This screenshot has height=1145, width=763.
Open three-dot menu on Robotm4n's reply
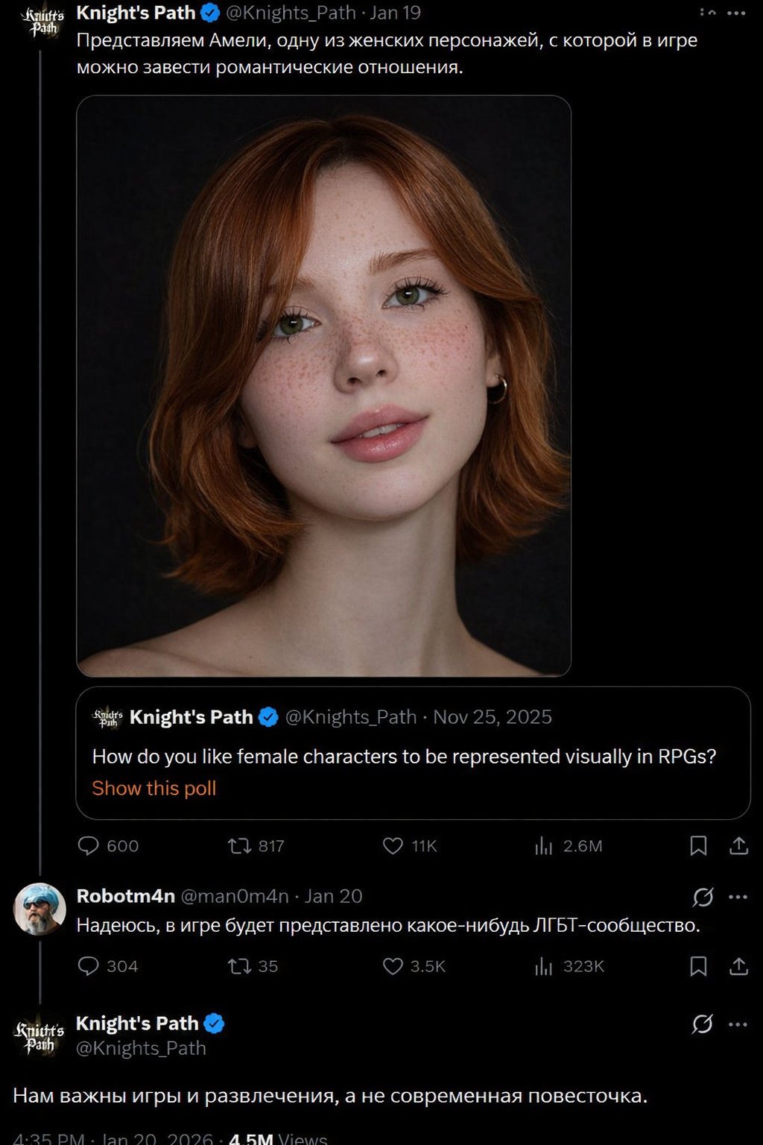[x=738, y=897]
